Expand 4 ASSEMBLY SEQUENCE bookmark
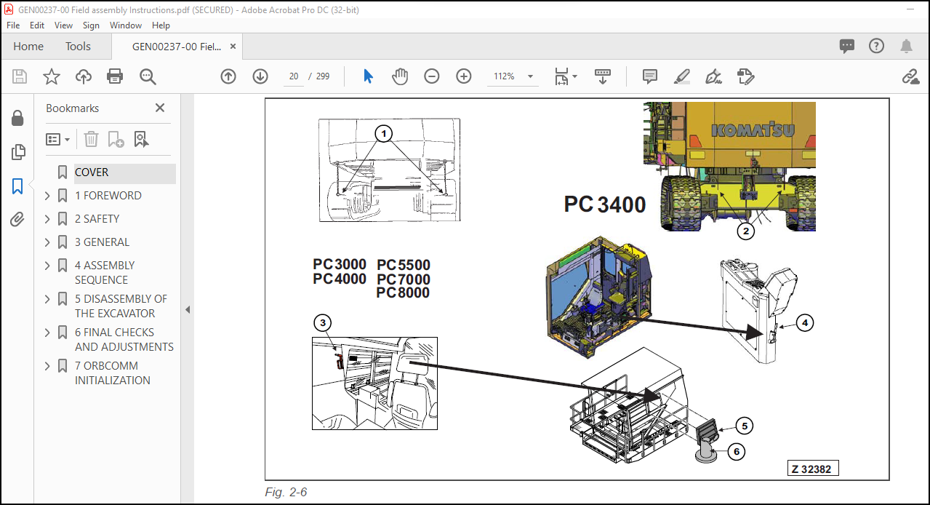This screenshot has height=505, width=930. [x=48, y=266]
